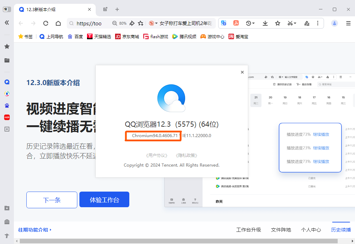The image size is (355, 244).
Task: Open the PDF reader toolbar icon
Action: click(235, 23)
